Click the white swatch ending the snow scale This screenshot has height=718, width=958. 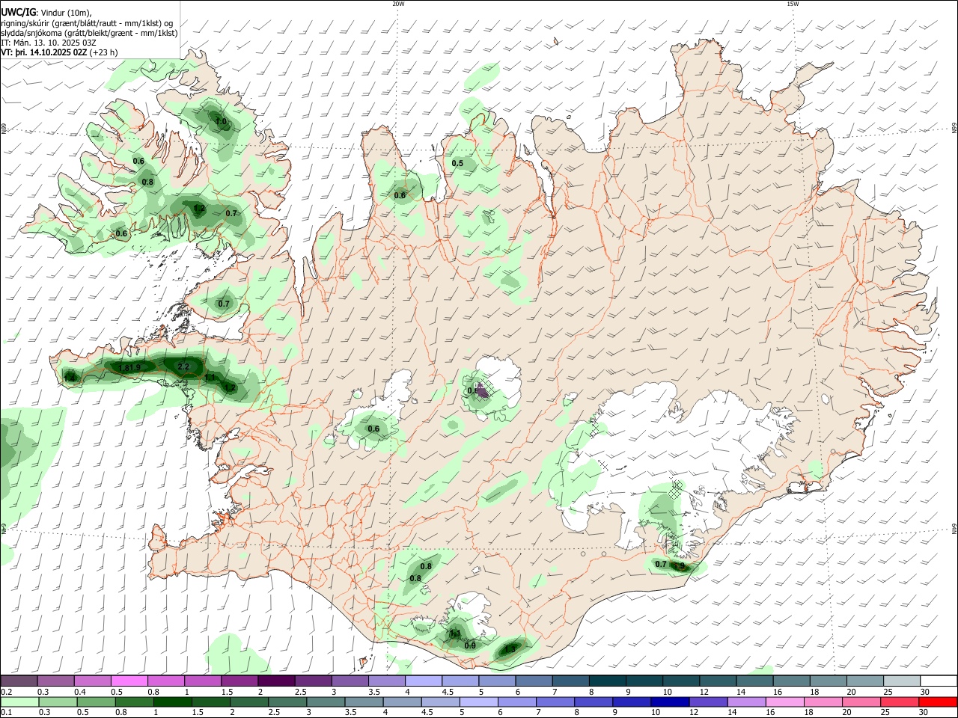[939, 681]
